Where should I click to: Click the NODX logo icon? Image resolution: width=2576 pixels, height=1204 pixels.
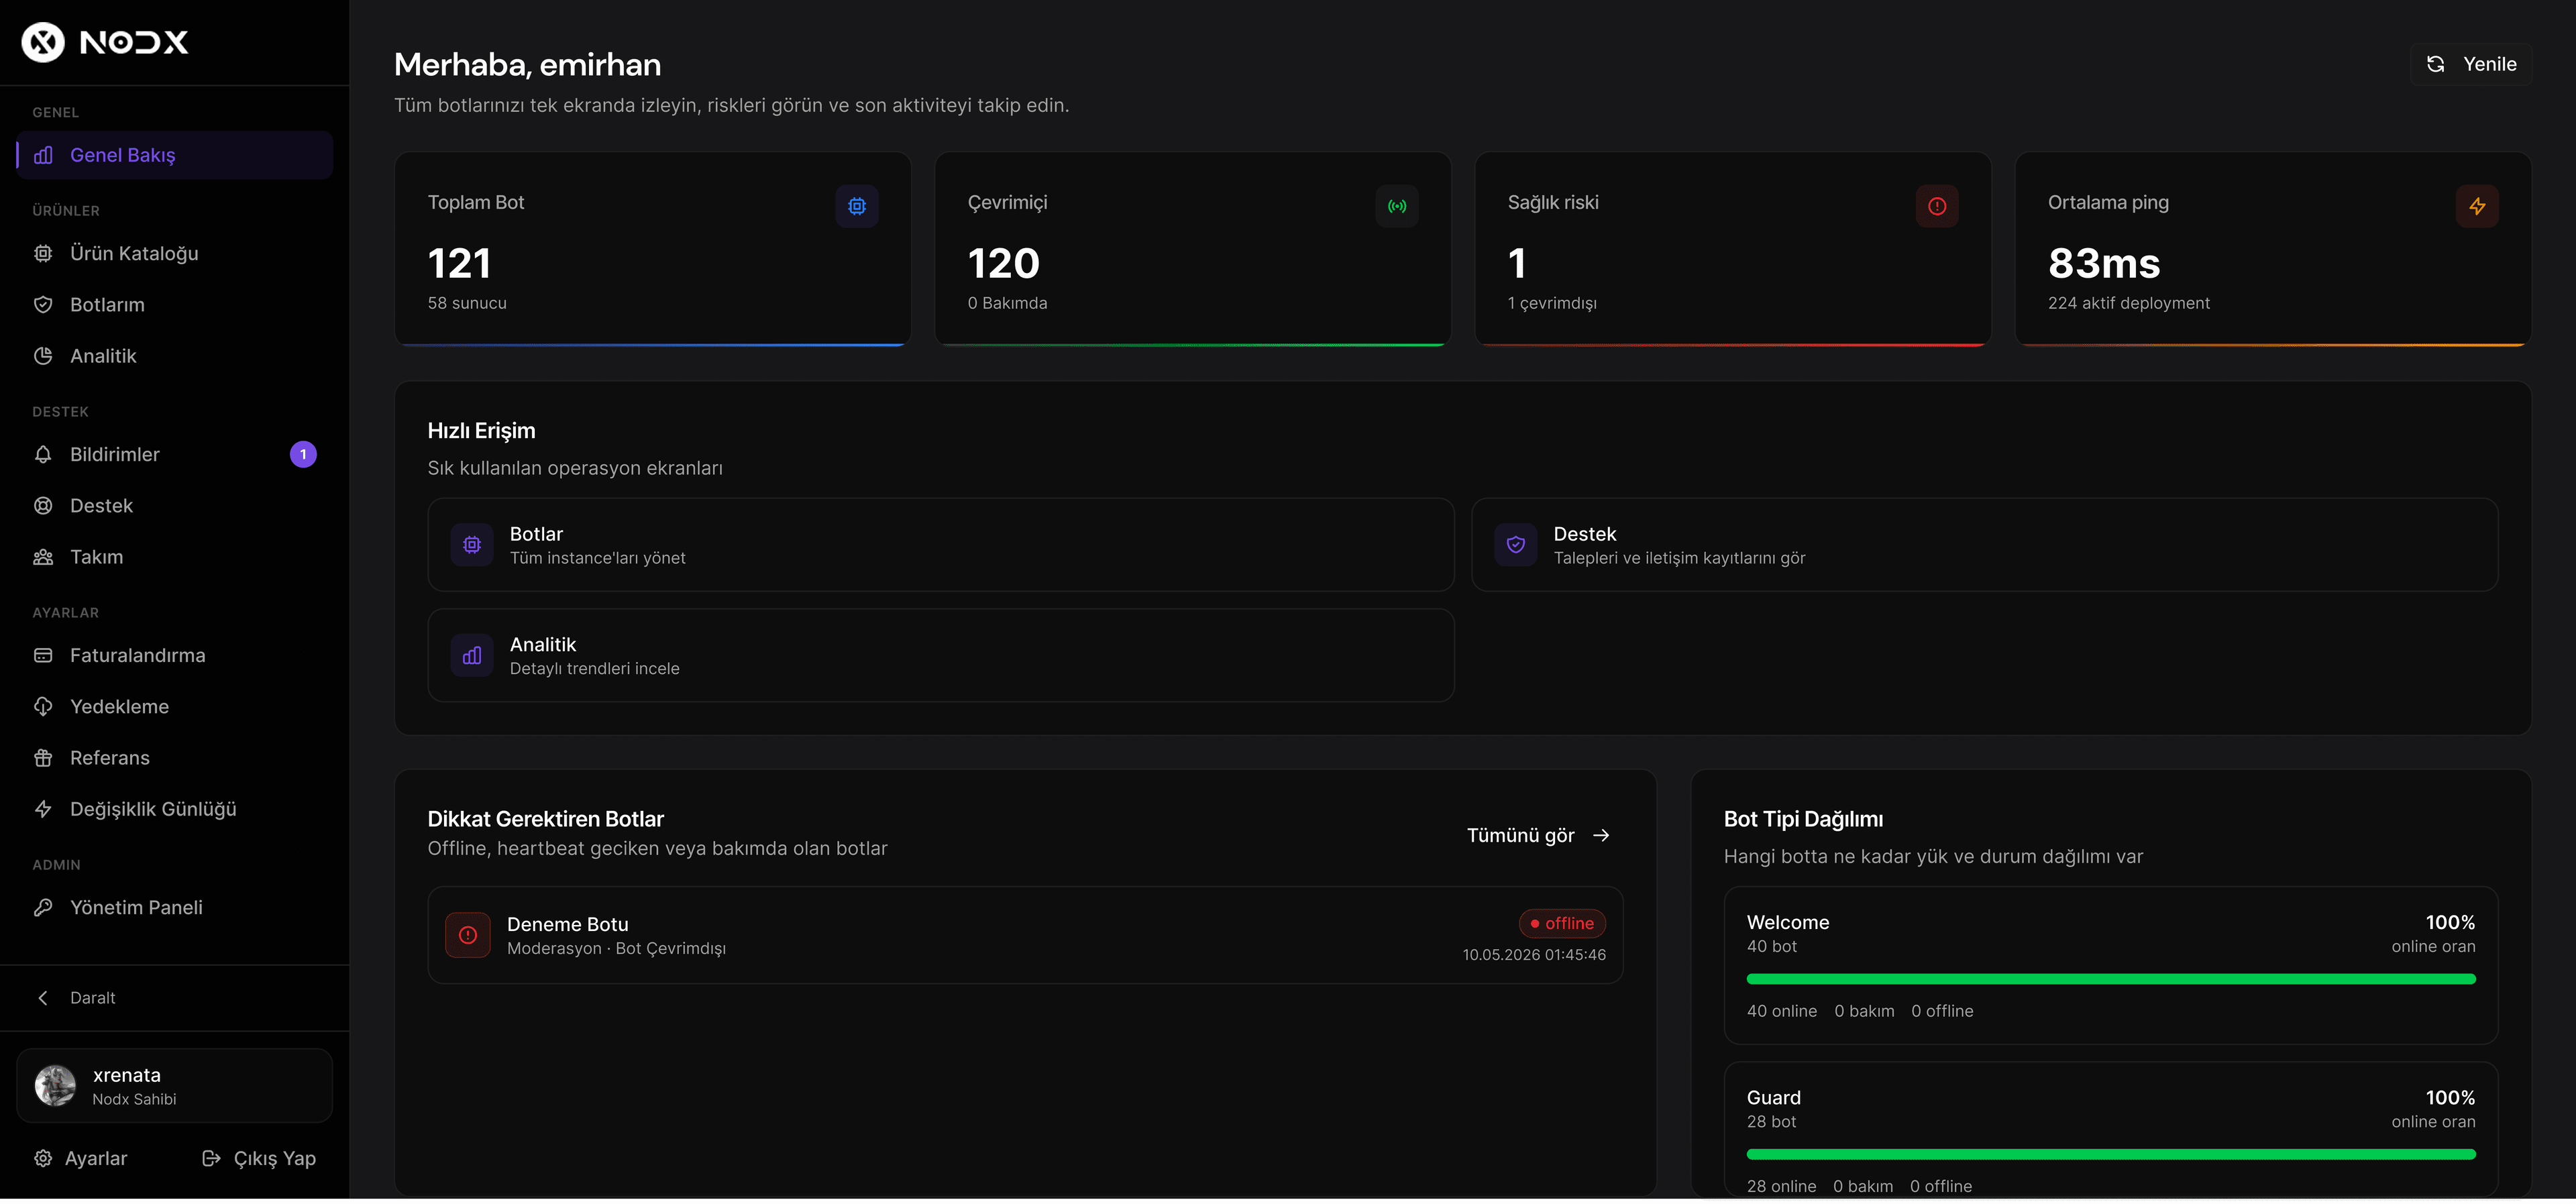[x=43, y=42]
